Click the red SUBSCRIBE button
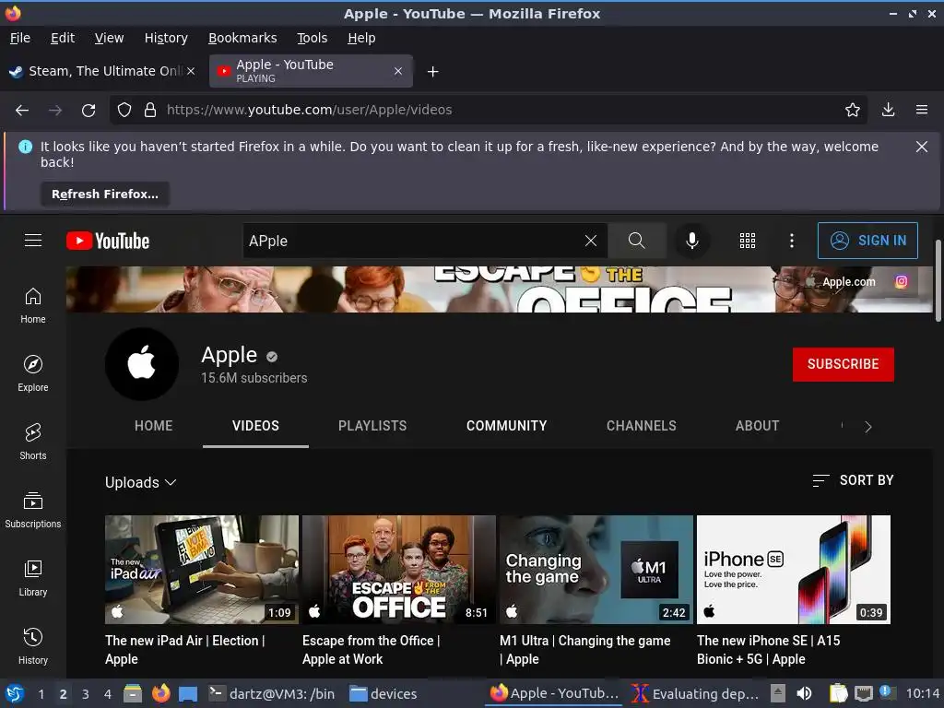 click(x=843, y=364)
